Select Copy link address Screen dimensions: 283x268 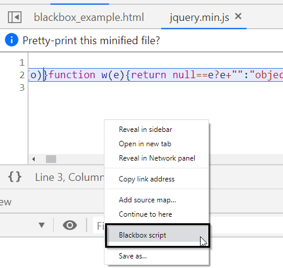coord(146,179)
